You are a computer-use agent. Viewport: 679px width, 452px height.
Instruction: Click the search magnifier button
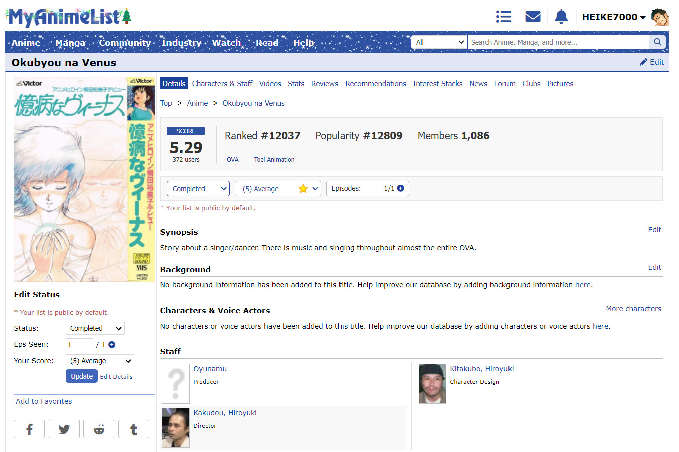tap(657, 42)
